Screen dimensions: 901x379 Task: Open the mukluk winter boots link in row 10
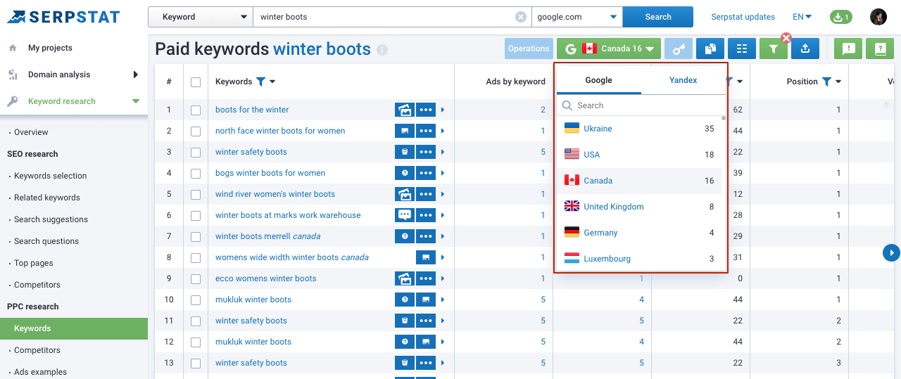pyautogui.click(x=253, y=300)
